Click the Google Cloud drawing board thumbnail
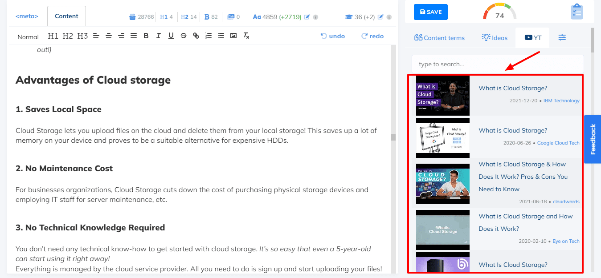Screen dimensions: 601x278 pyautogui.click(x=443, y=138)
